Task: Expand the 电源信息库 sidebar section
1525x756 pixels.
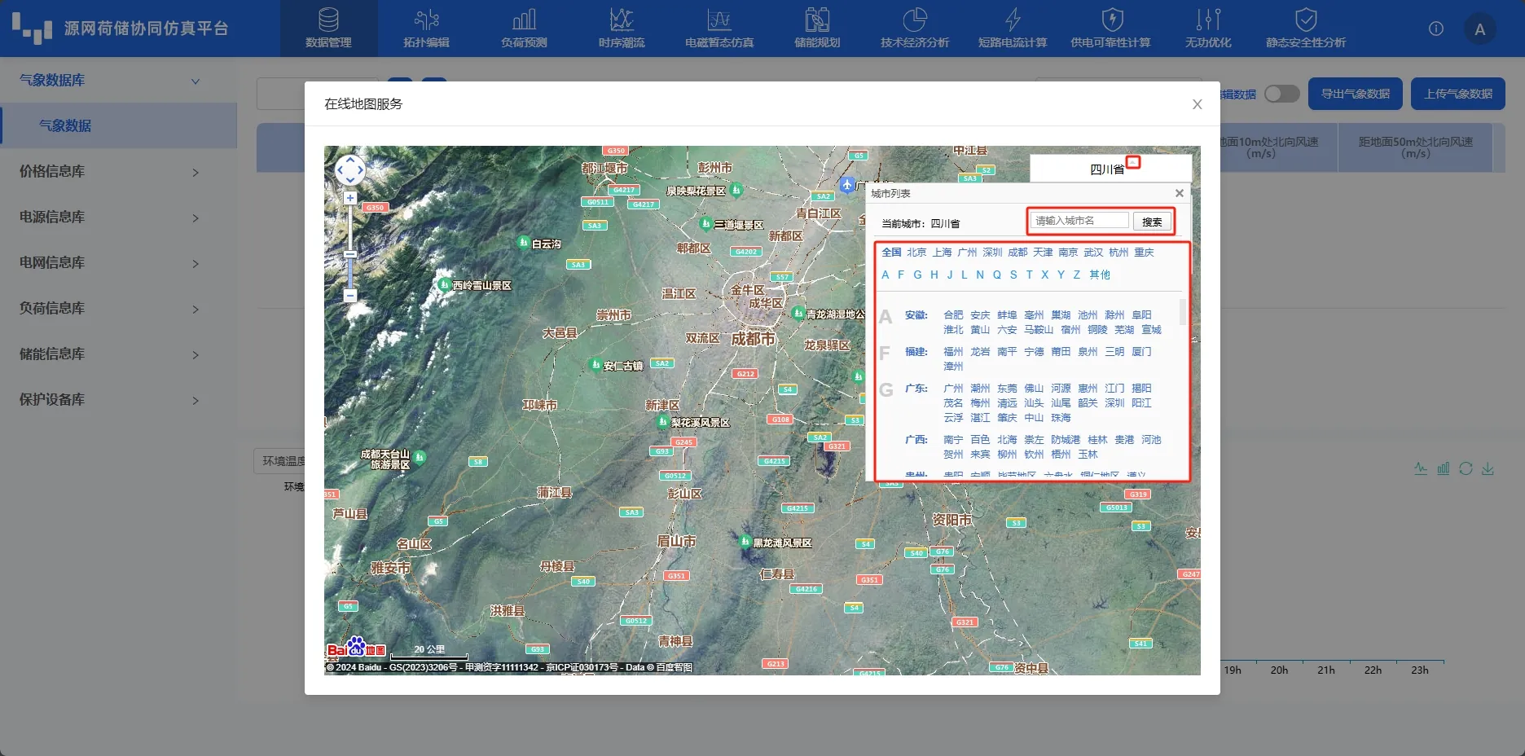Action: [x=118, y=217]
